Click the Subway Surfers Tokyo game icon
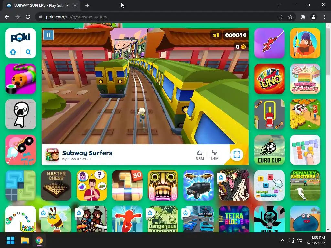331x248 pixels. point(52,155)
